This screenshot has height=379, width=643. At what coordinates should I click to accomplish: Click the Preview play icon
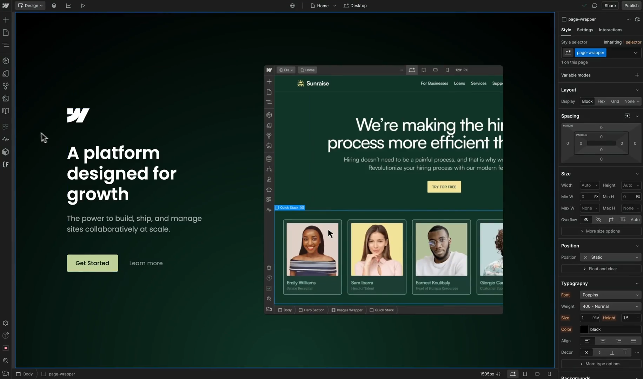click(83, 6)
